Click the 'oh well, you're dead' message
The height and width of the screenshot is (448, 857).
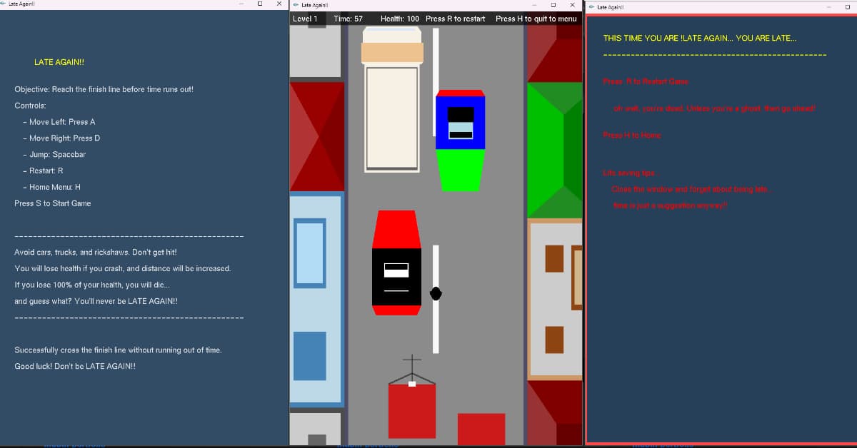(x=714, y=108)
